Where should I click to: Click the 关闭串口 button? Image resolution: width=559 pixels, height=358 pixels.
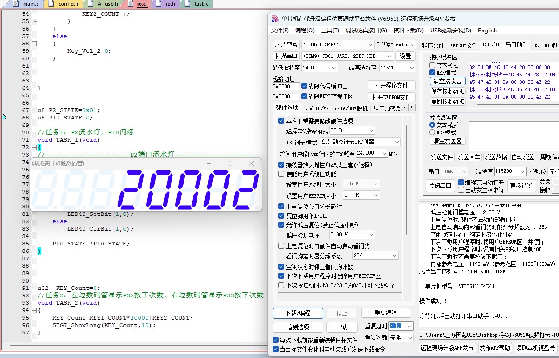[440, 186]
